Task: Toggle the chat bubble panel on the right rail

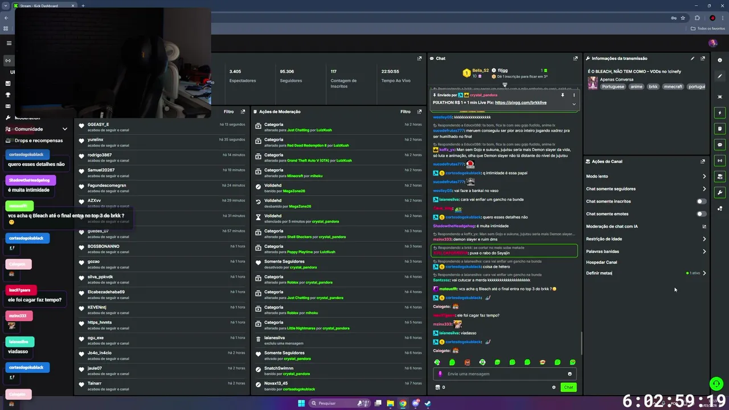Action: click(720, 145)
